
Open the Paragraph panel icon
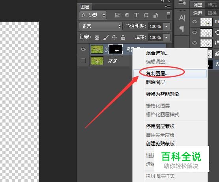click(x=182, y=29)
